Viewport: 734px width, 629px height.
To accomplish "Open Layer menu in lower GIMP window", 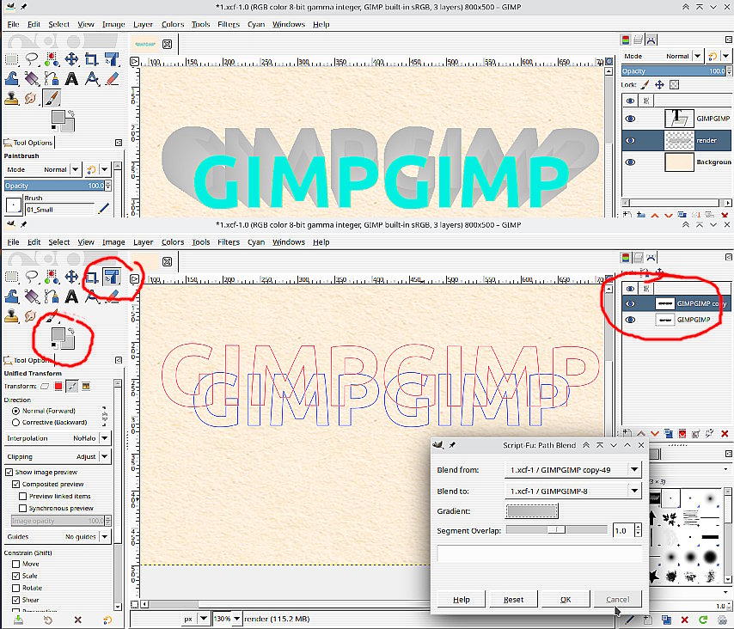I will click(x=144, y=242).
